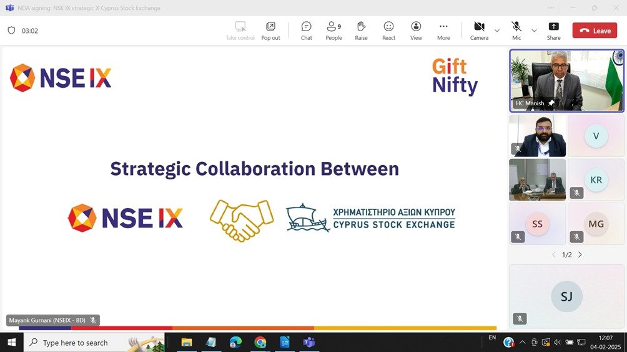Turn on the Camera
Image resolution: width=627 pixels, height=352 pixels.
pyautogui.click(x=479, y=31)
